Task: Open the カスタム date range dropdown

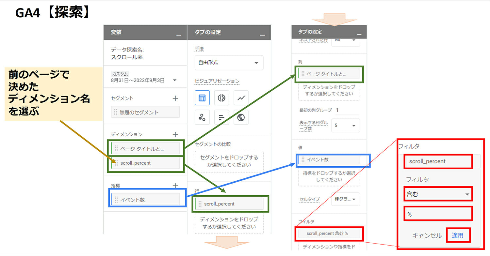Action: pyautogui.click(x=174, y=80)
